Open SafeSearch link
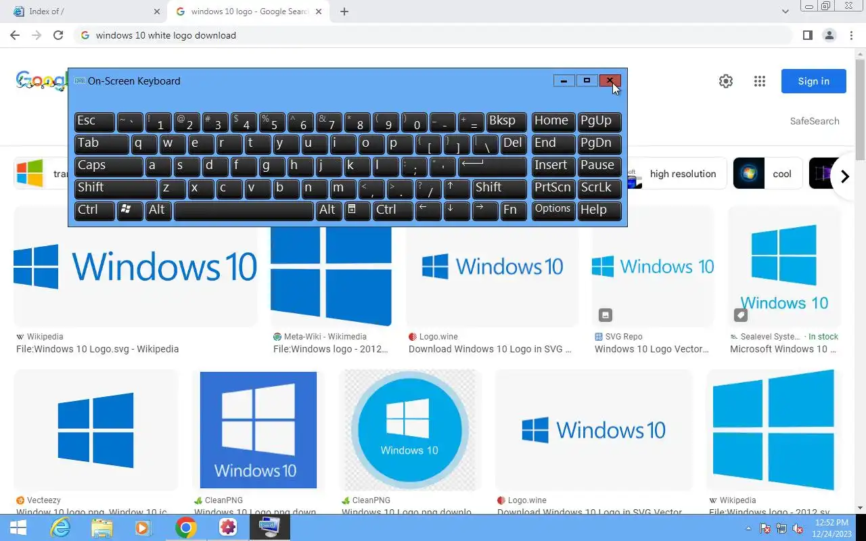This screenshot has width=866, height=541. [815, 121]
